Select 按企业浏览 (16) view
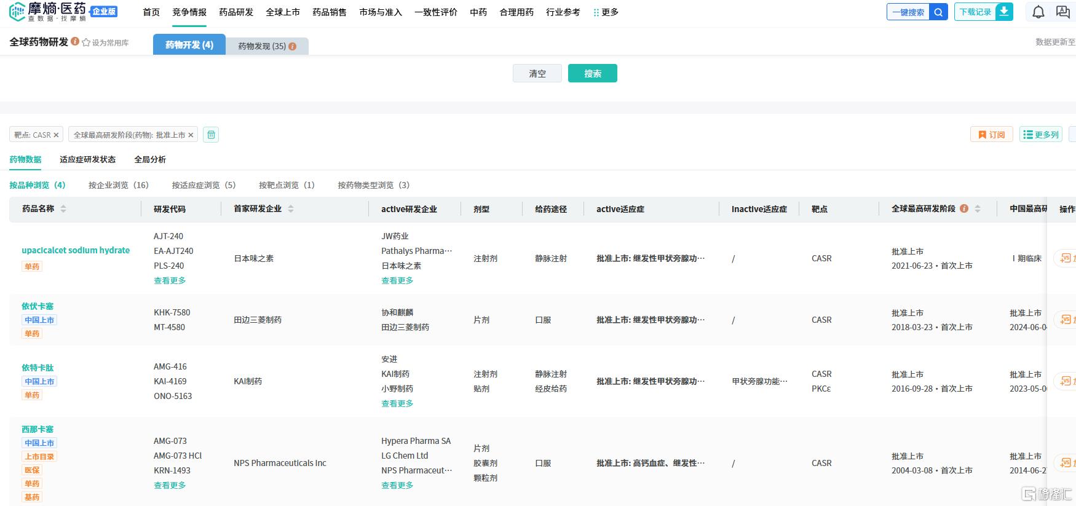This screenshot has width=1076, height=506. coord(119,185)
